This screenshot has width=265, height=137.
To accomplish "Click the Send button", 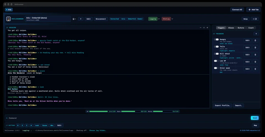I will click(255, 118).
